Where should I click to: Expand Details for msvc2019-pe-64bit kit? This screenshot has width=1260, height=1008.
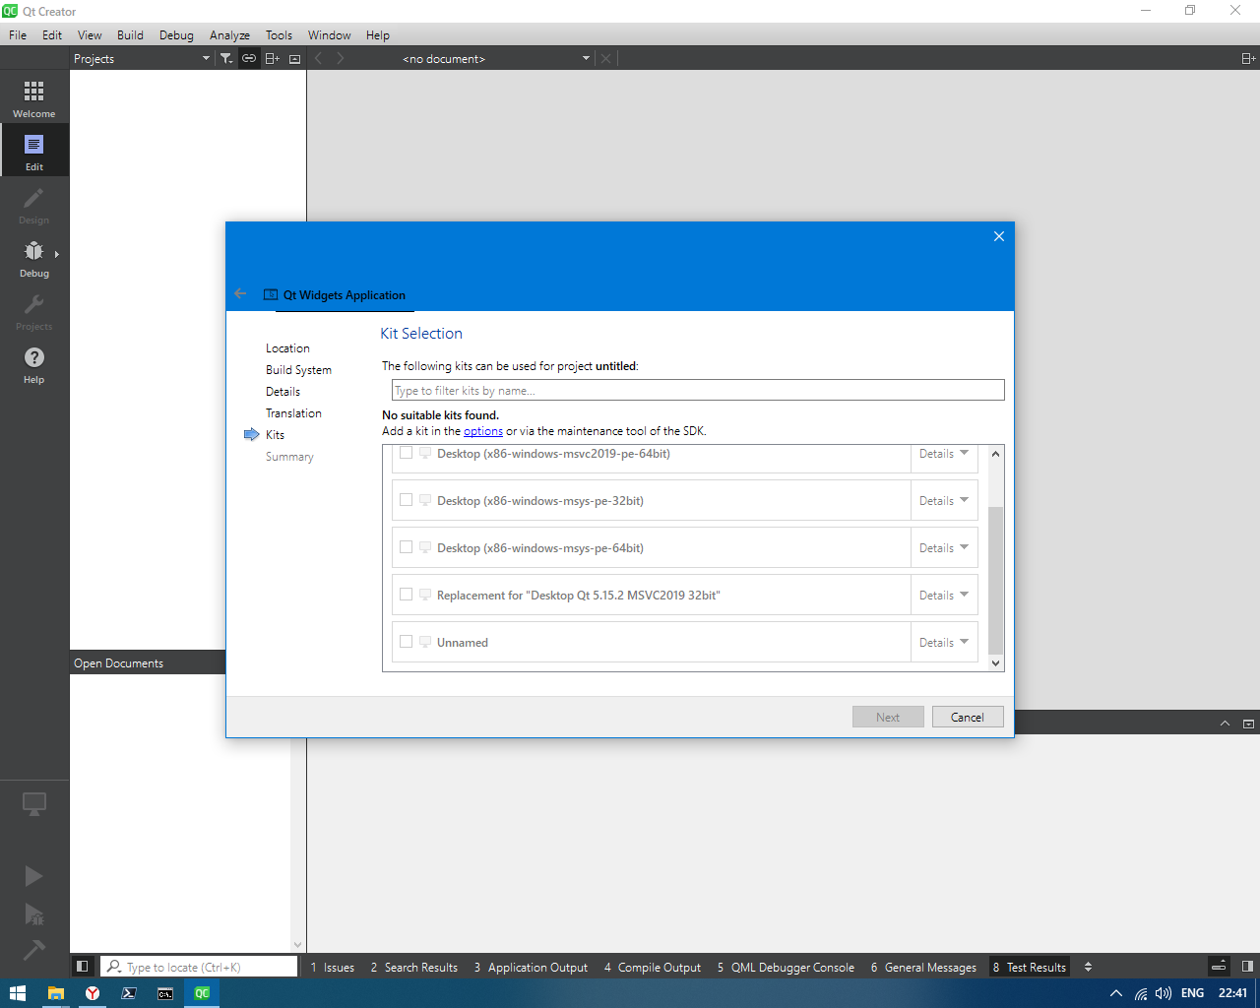pos(944,454)
